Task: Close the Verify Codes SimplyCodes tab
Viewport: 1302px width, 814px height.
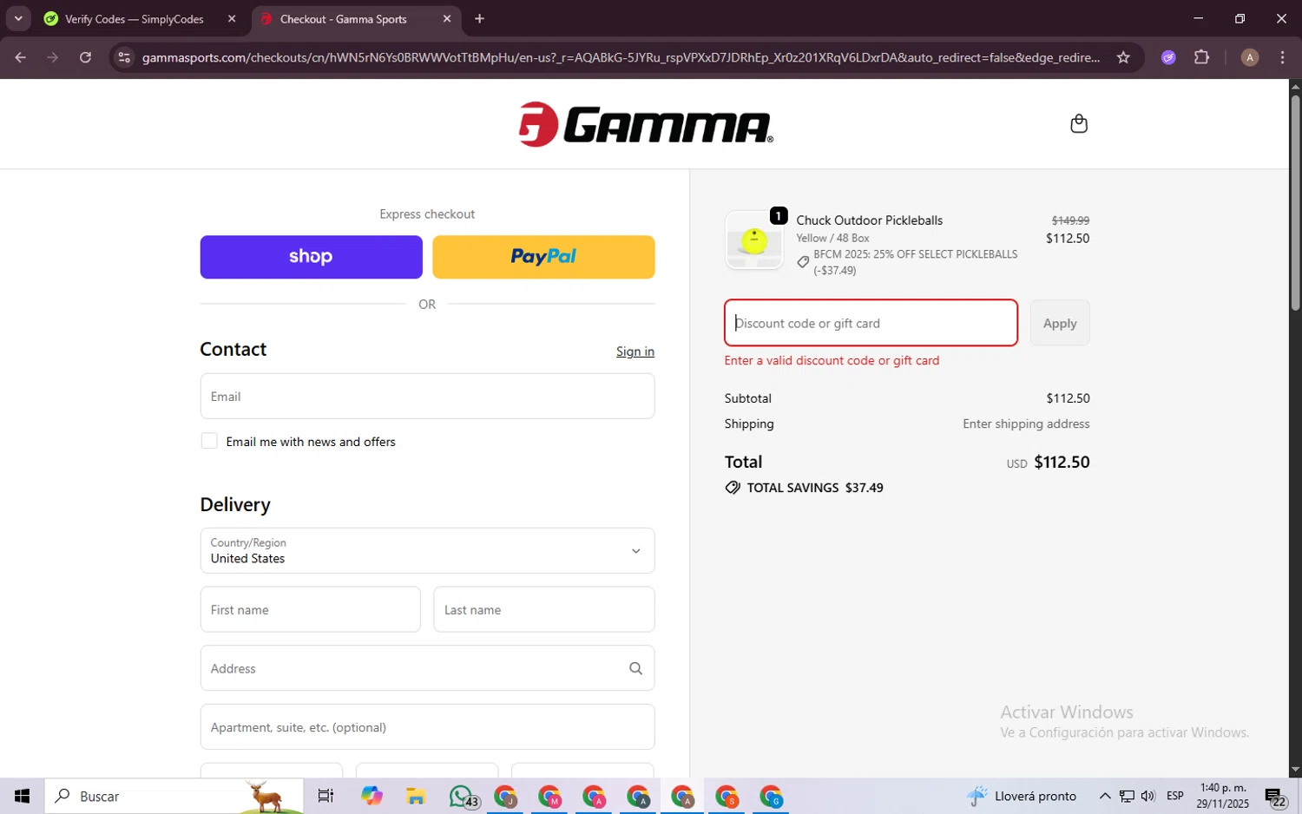Action: tap(232, 18)
